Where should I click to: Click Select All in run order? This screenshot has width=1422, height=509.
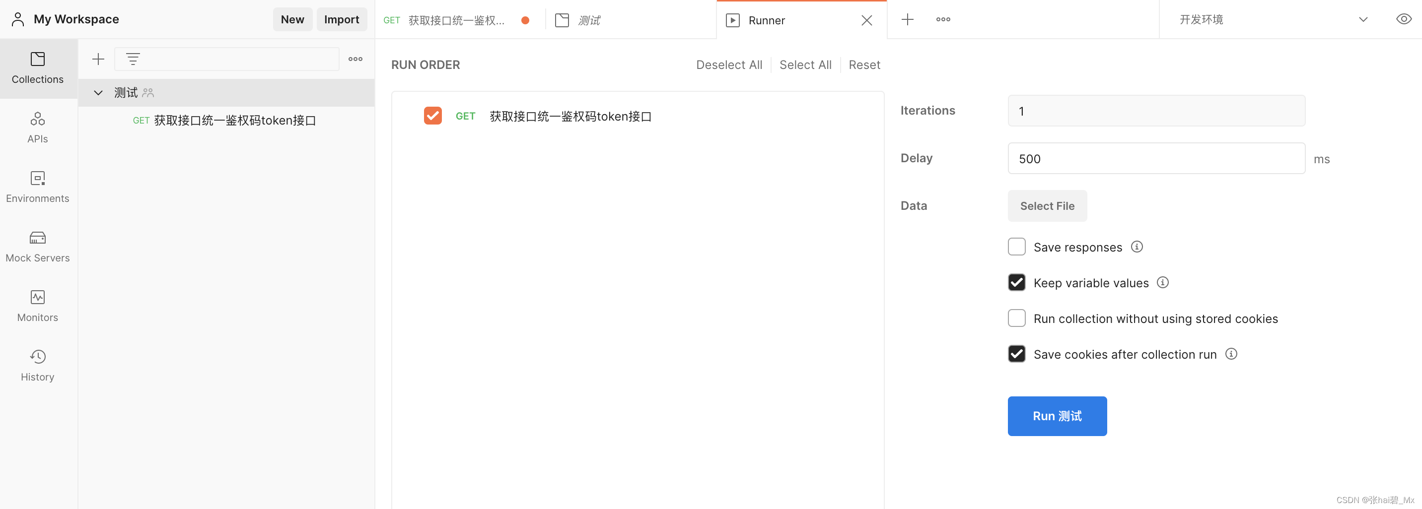pyautogui.click(x=805, y=65)
